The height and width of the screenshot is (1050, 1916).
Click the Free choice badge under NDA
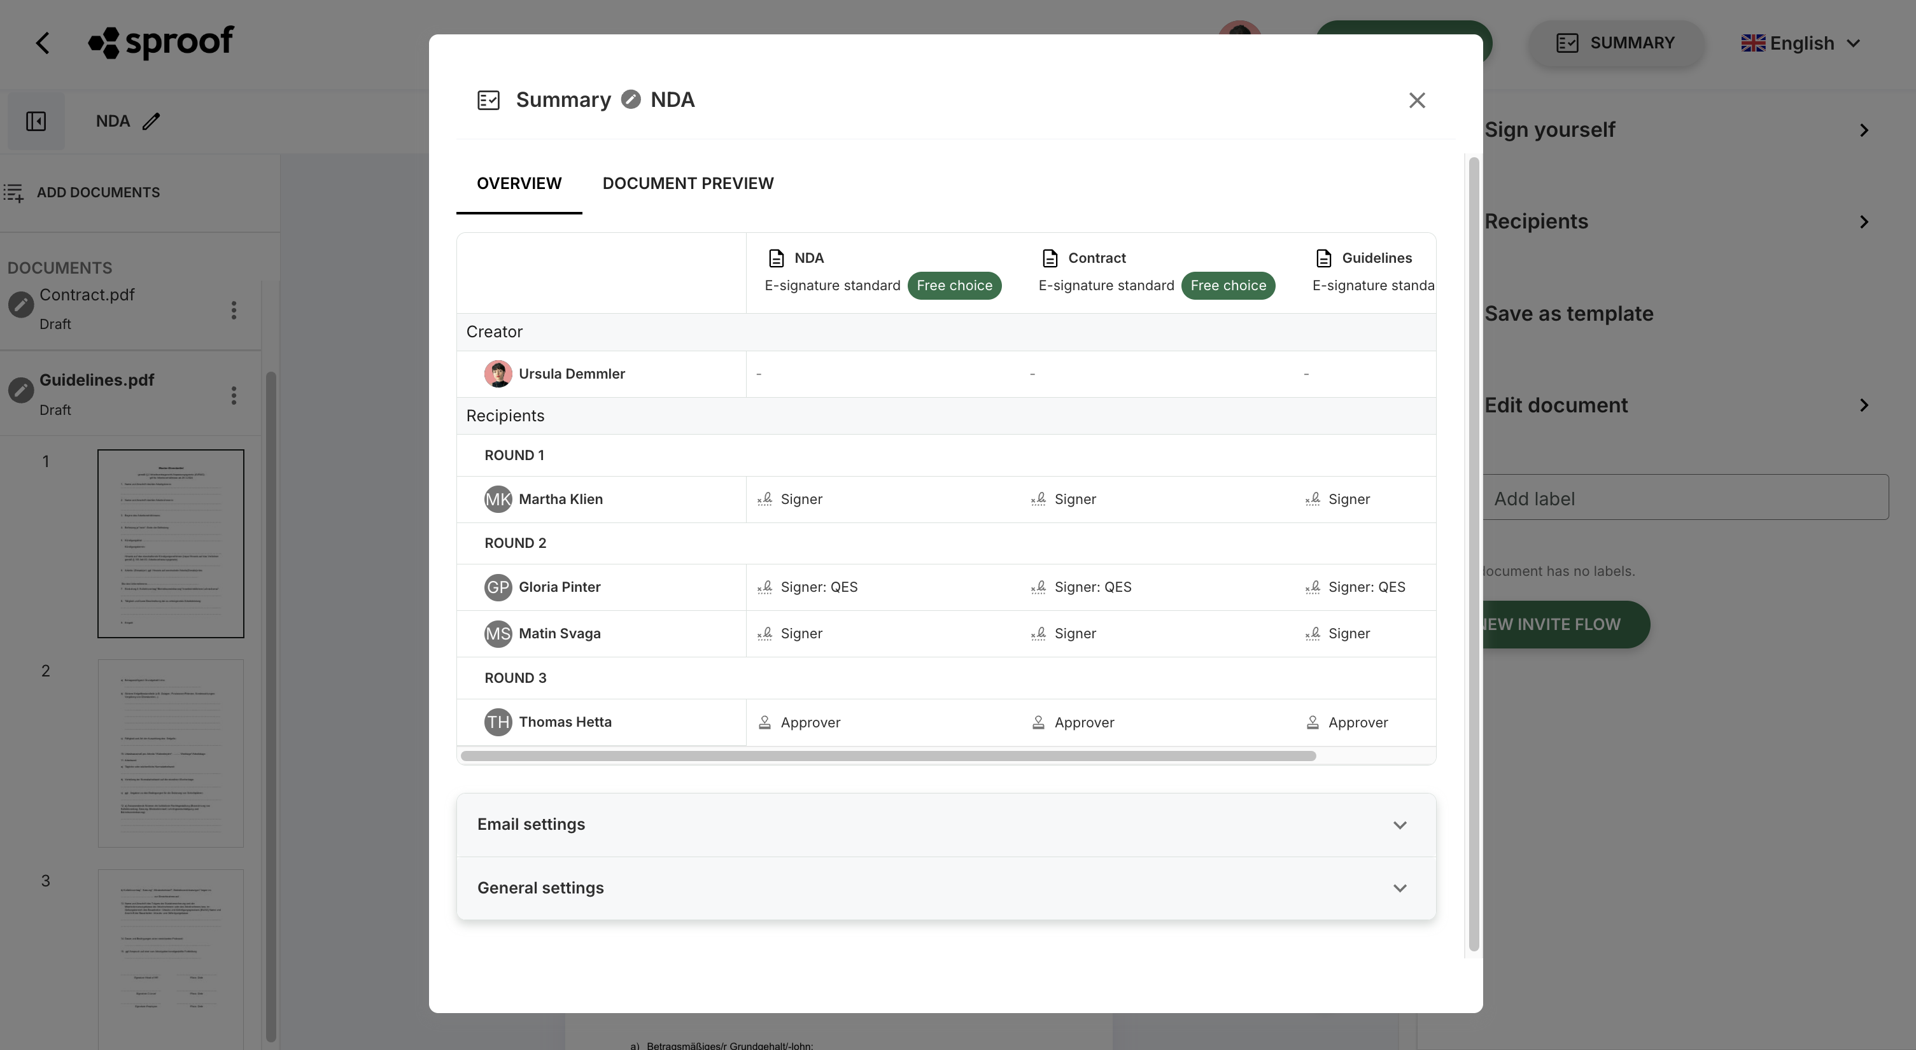954,286
